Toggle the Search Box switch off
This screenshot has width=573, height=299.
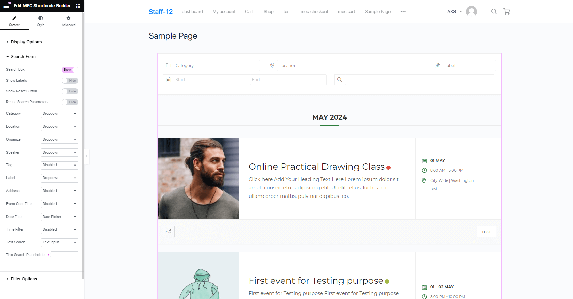[x=70, y=70]
